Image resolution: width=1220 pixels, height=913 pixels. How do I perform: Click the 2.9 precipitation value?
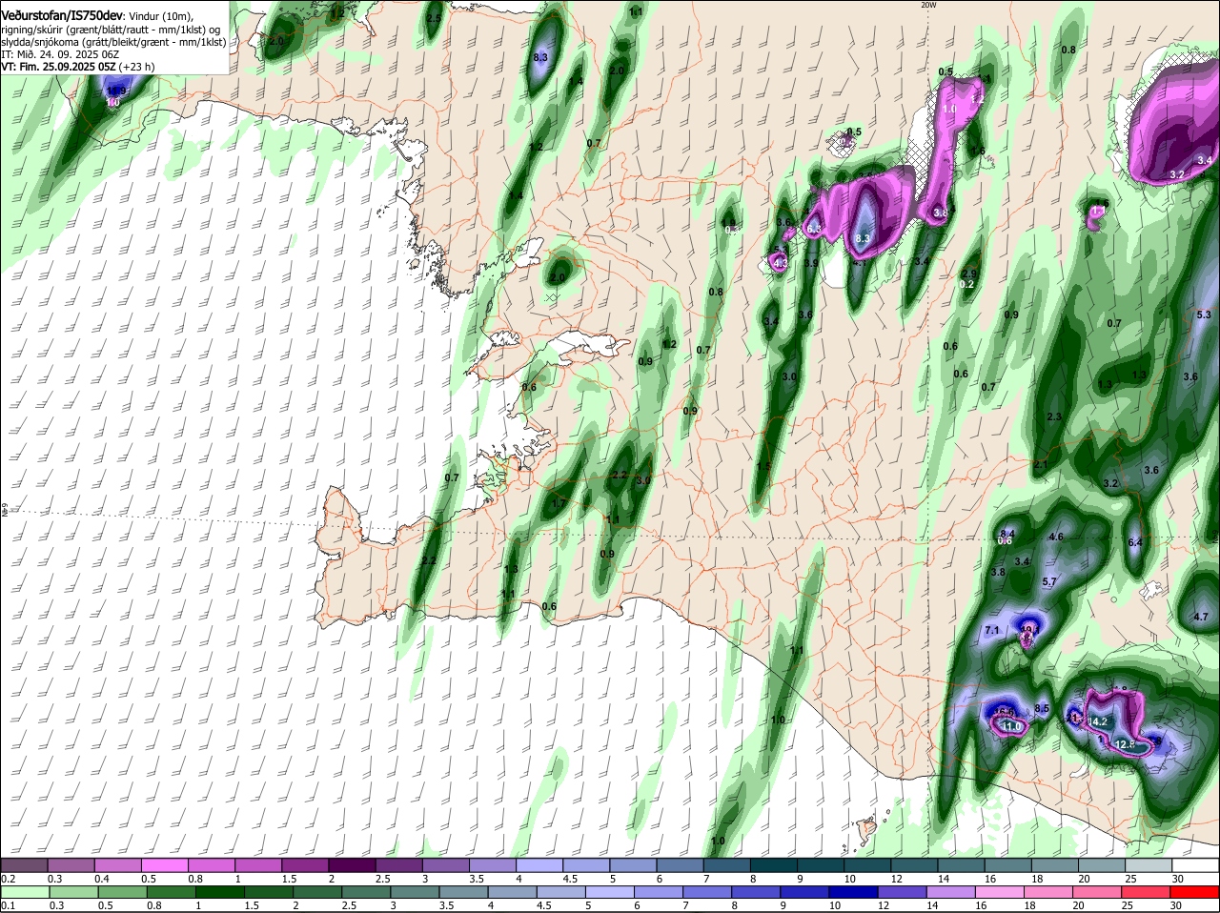click(969, 274)
